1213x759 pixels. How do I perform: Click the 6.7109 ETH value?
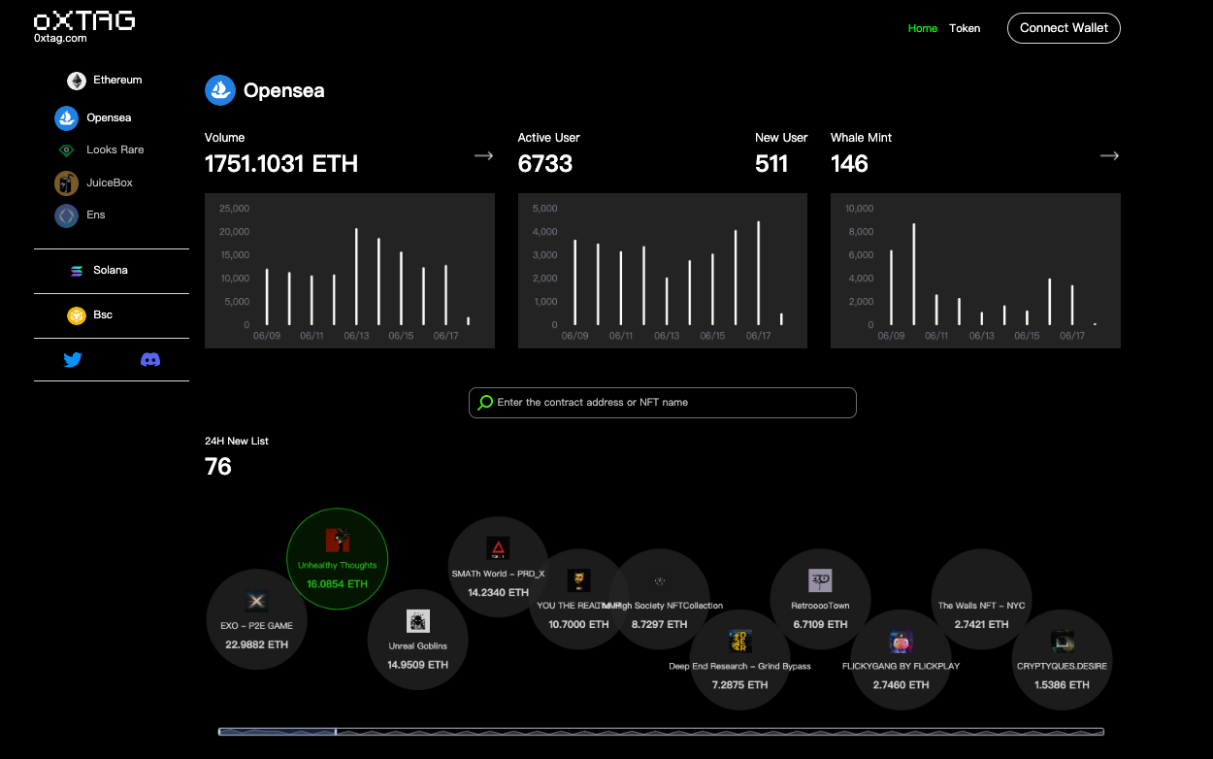point(820,624)
